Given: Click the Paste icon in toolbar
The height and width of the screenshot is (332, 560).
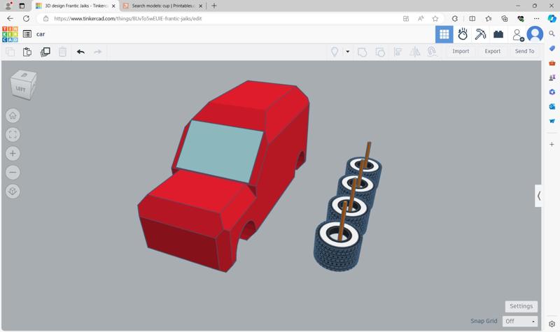Looking at the screenshot, I should point(27,52).
